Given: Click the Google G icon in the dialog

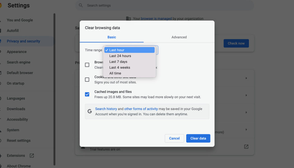Looking at the screenshot, I should (x=90, y=111).
